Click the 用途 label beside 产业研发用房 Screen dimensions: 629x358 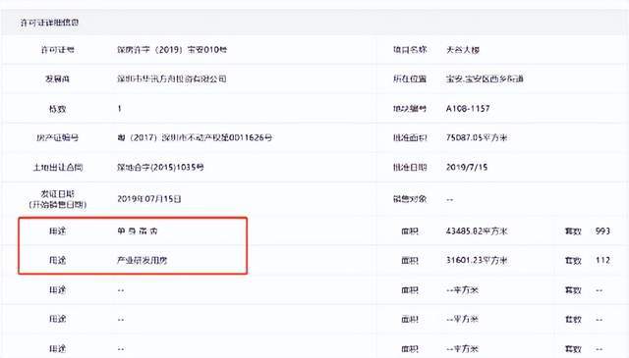pyautogui.click(x=57, y=260)
